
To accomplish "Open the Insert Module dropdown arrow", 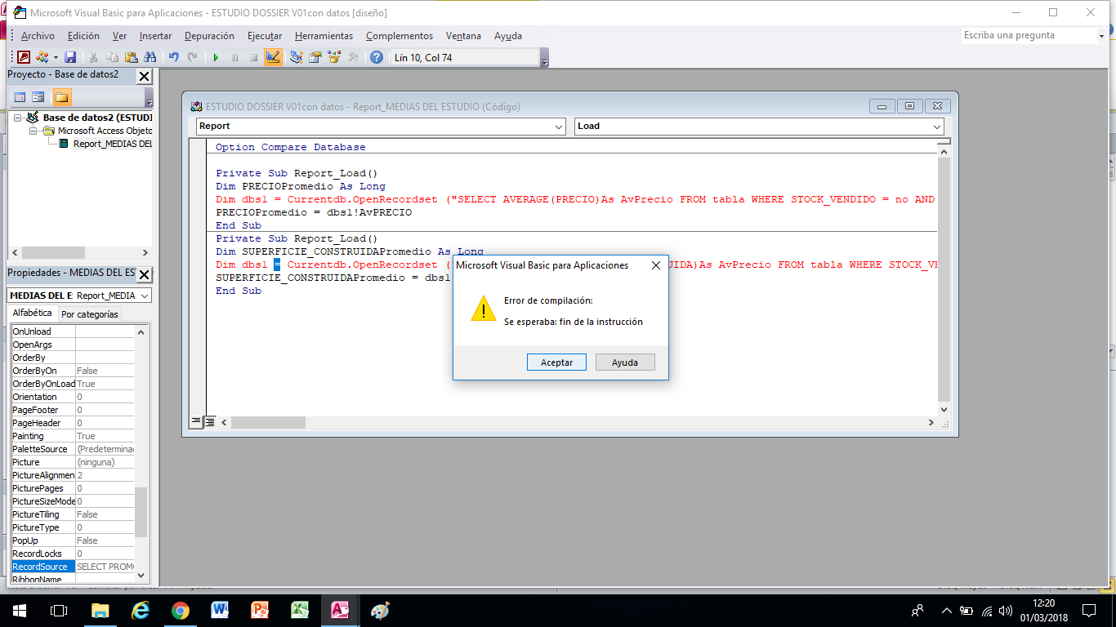I will (x=56, y=58).
